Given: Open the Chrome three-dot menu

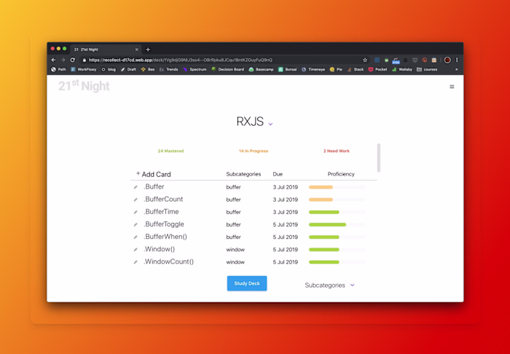Looking at the screenshot, I should point(457,60).
